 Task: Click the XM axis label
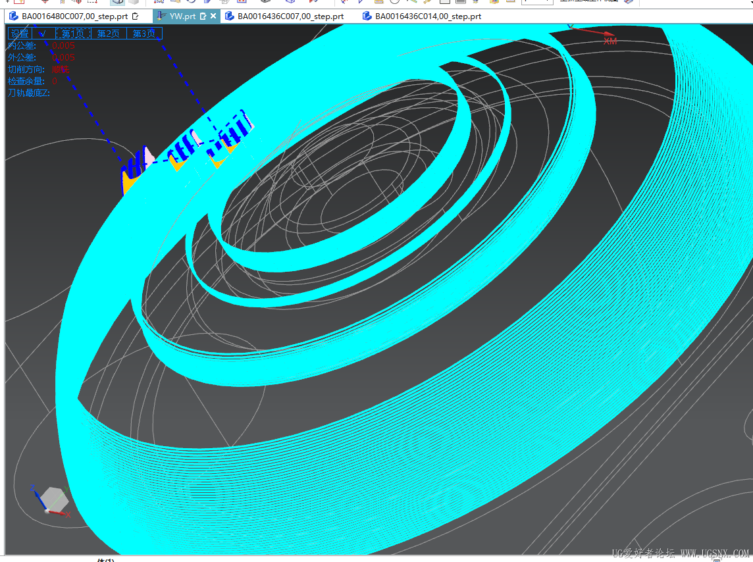pyautogui.click(x=610, y=41)
